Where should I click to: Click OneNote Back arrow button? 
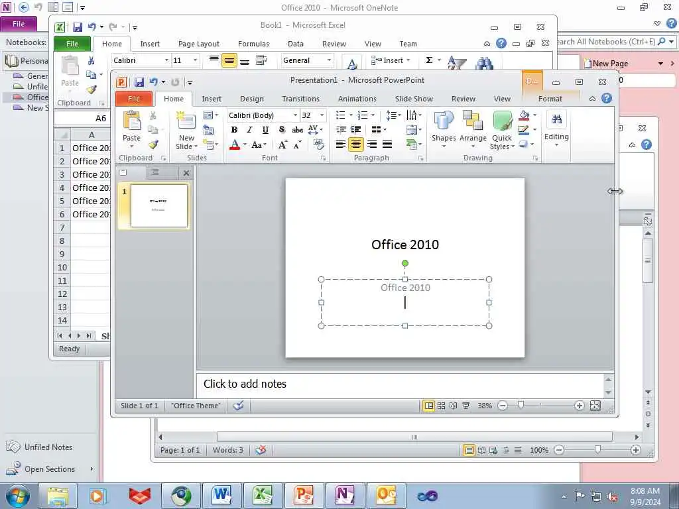(24, 7)
